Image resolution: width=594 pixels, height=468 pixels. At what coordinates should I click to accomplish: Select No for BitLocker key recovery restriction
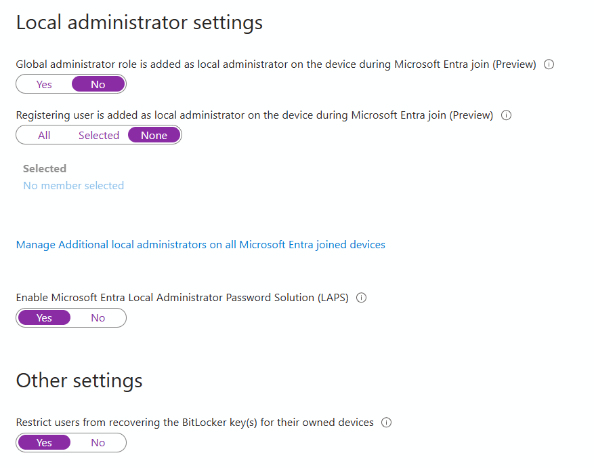pyautogui.click(x=98, y=443)
